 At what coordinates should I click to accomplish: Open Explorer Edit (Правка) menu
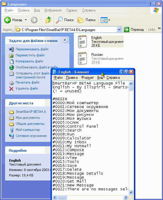pos(24,10)
